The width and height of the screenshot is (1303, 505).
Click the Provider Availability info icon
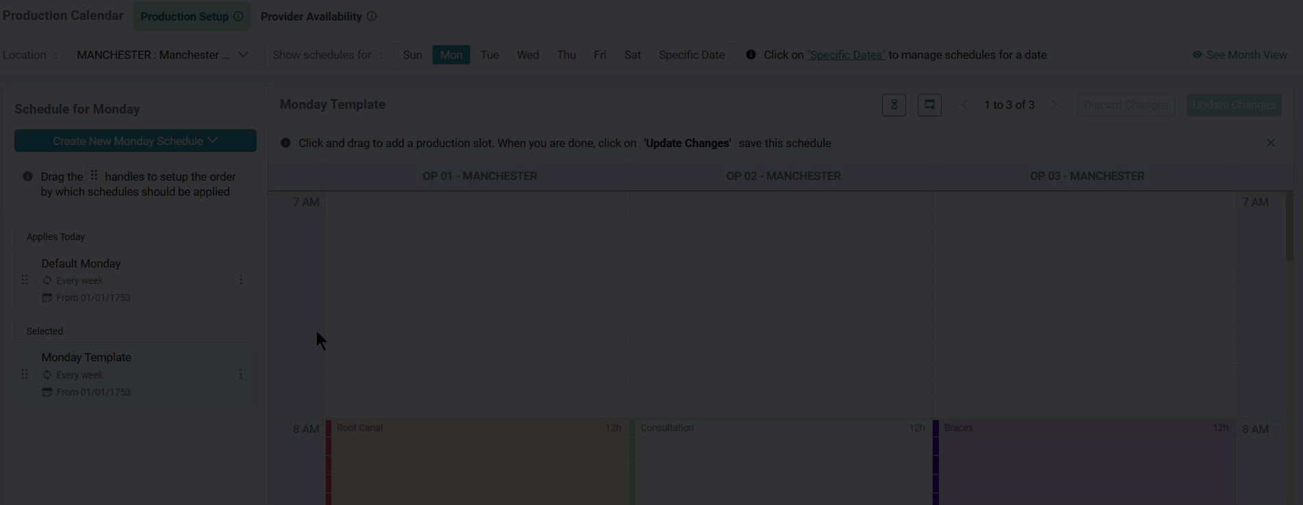point(372,16)
